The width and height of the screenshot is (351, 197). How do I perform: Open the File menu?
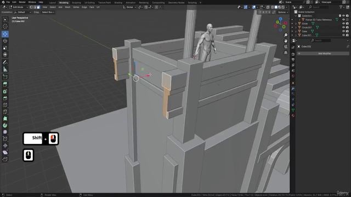point(8,2)
